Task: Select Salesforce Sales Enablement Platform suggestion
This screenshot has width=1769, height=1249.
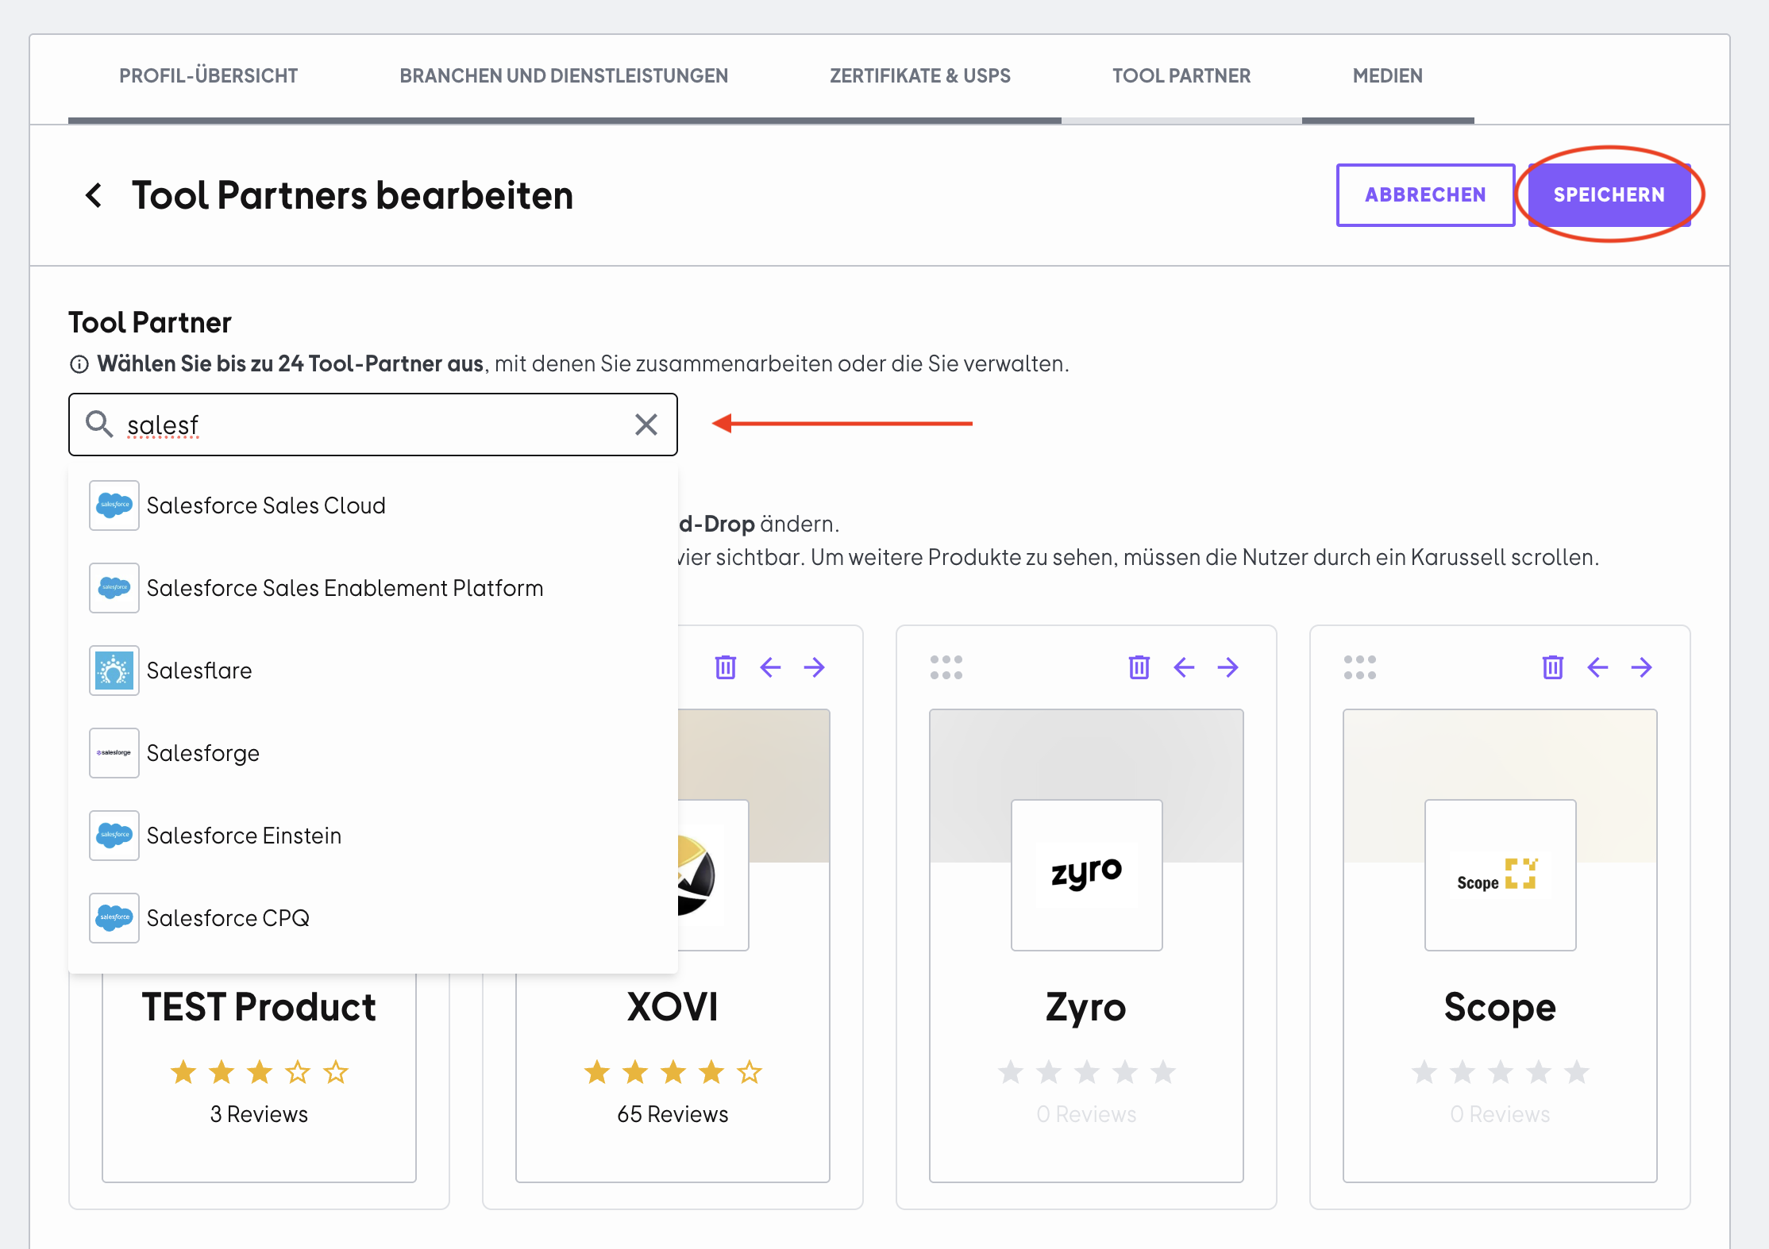Action: pos(373,588)
